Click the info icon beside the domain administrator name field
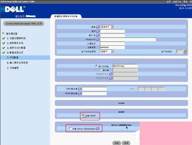 click(x=111, y=74)
